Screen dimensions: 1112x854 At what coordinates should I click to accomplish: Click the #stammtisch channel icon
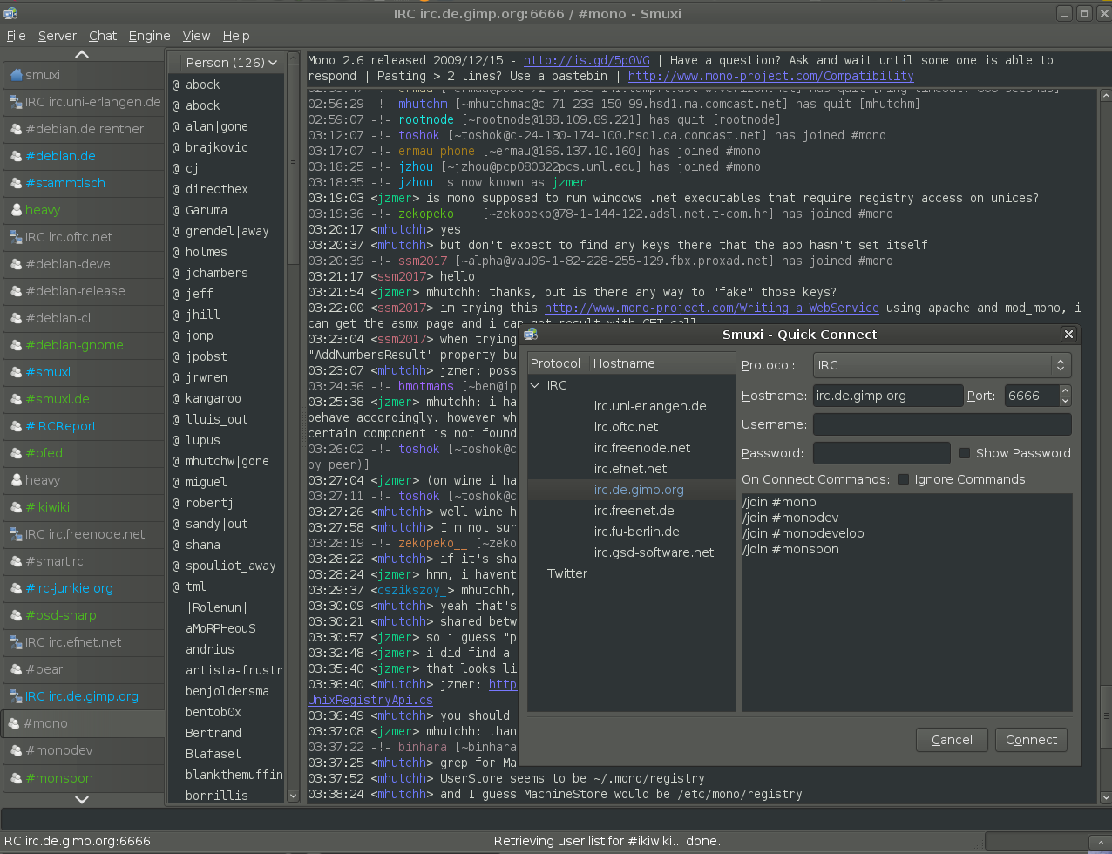[16, 183]
